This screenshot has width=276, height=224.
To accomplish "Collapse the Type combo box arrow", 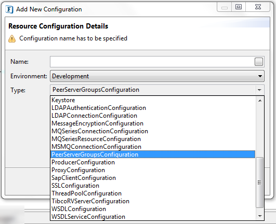I will [x=259, y=90].
